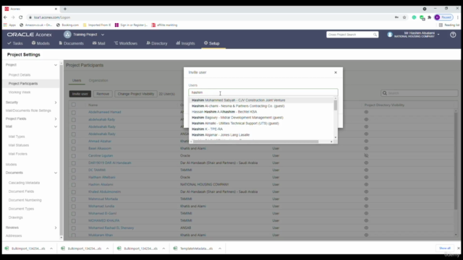Tick the select-all checkbox in table header
The image size is (463, 260).
tap(74, 105)
